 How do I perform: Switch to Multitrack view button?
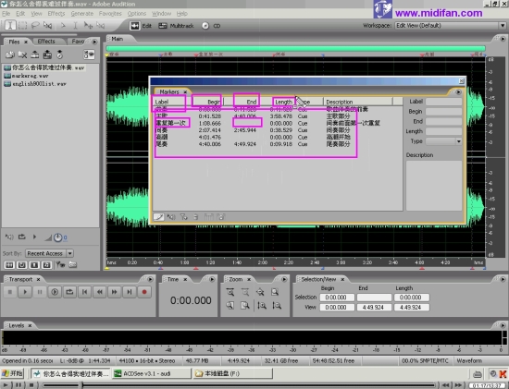176,26
